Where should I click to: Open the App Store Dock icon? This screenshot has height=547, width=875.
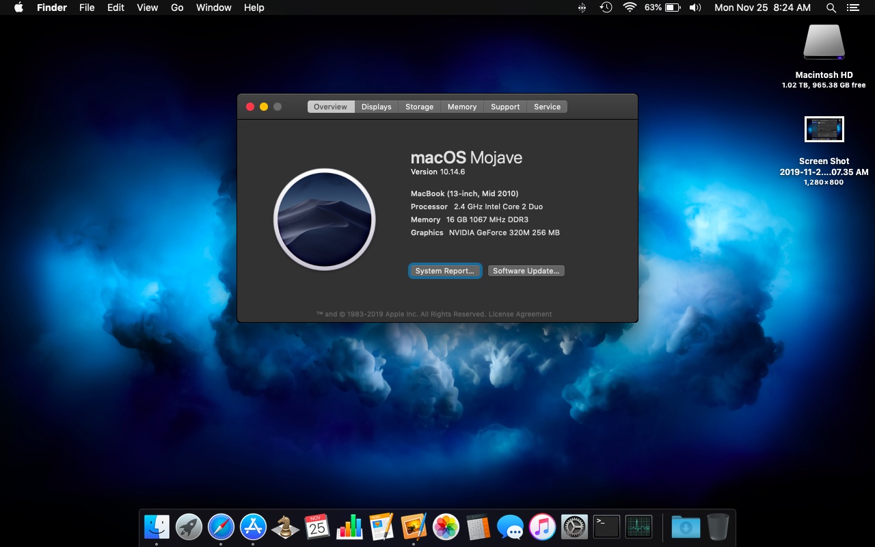[x=253, y=527]
